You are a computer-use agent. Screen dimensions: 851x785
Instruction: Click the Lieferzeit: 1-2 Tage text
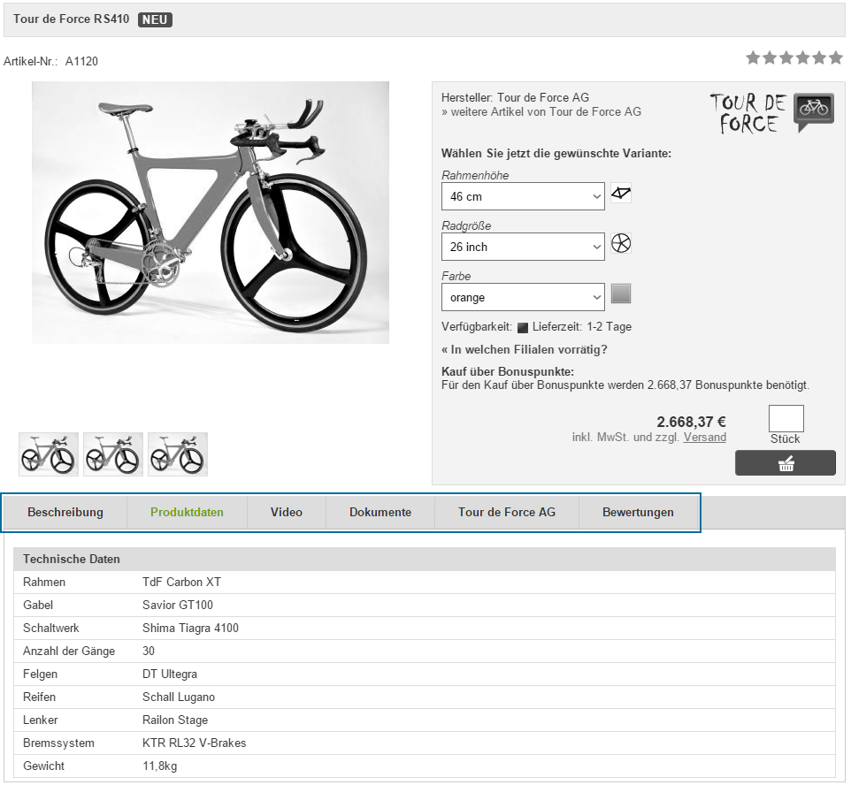tap(582, 326)
